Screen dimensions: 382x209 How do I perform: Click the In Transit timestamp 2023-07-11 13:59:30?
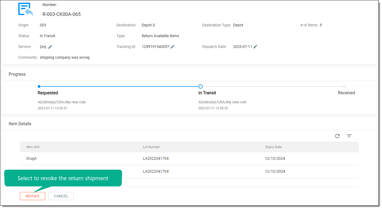213,108
